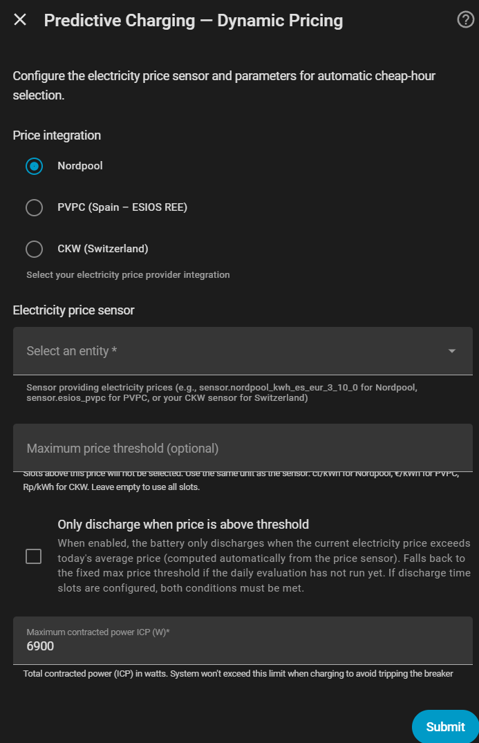Click "Only discharge when price is above threshold" label

click(183, 525)
